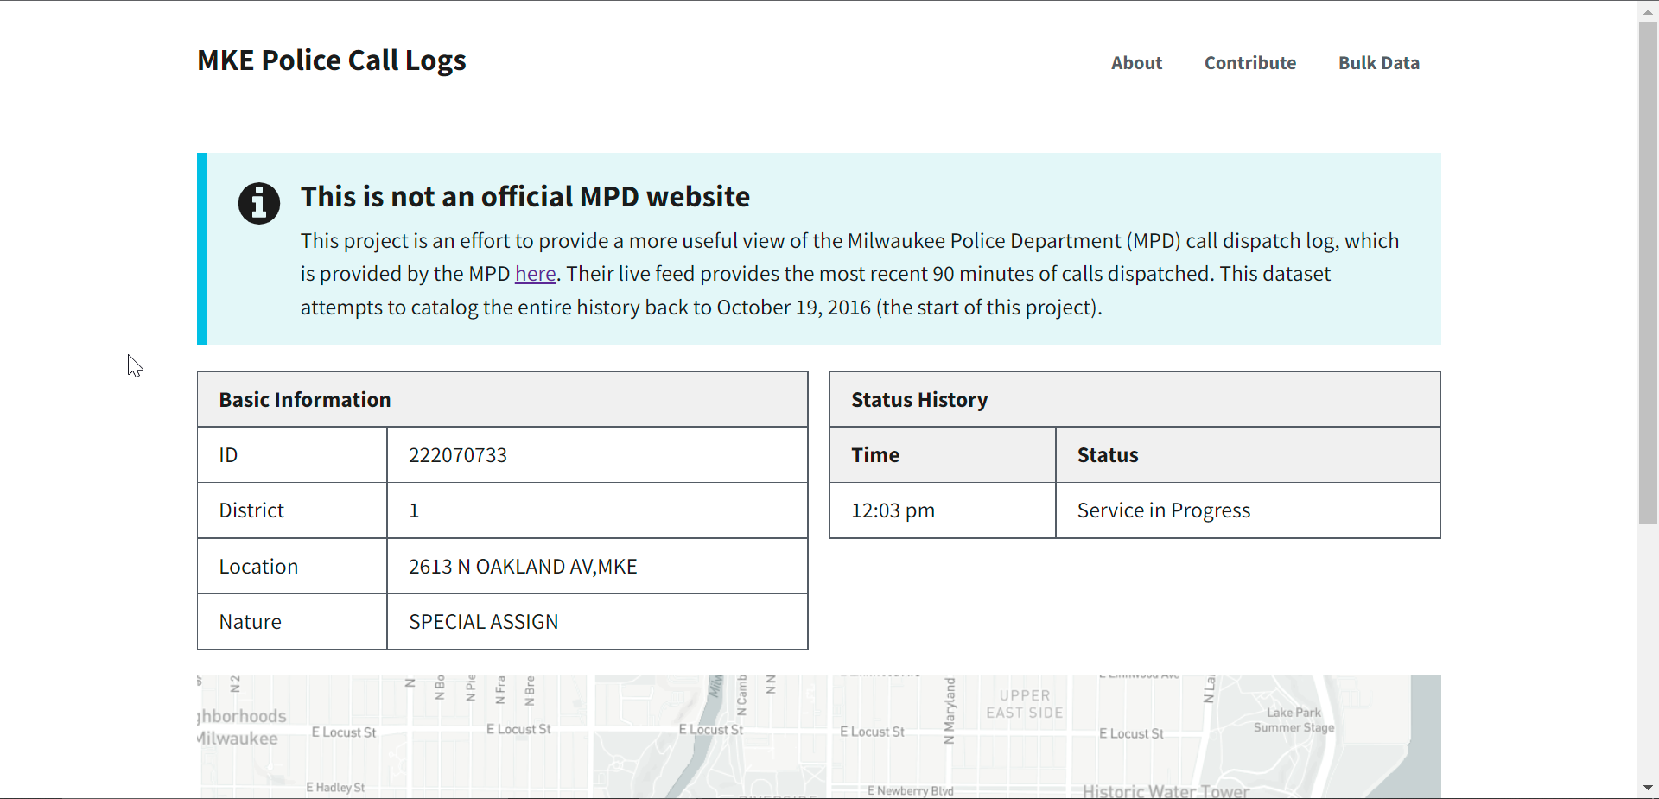
Task: Click the N Maryland street label on map
Action: [950, 710]
